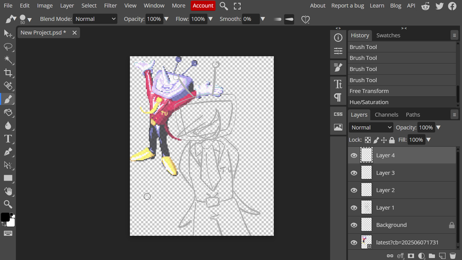The width and height of the screenshot is (462, 260).
Task: Select the Crop tool
Action: tap(8, 73)
